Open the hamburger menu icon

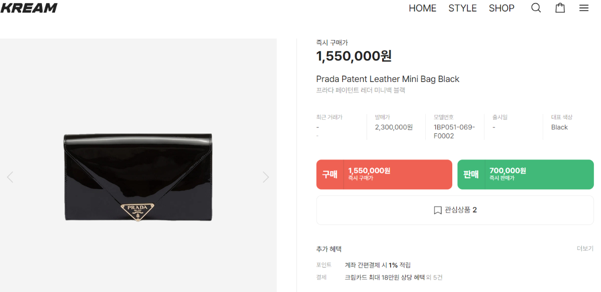(584, 8)
